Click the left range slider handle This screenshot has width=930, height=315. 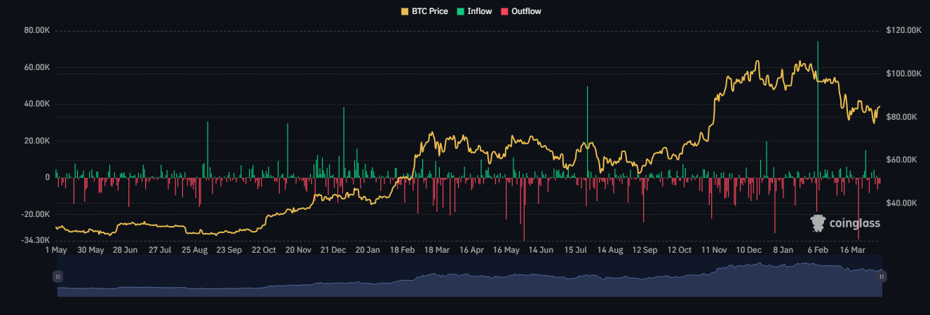pyautogui.click(x=58, y=276)
